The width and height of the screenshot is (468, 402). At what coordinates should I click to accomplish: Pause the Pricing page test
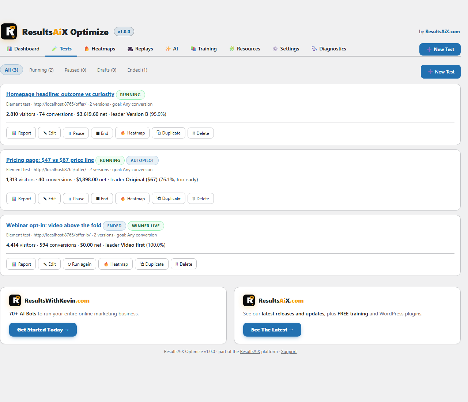(76, 198)
